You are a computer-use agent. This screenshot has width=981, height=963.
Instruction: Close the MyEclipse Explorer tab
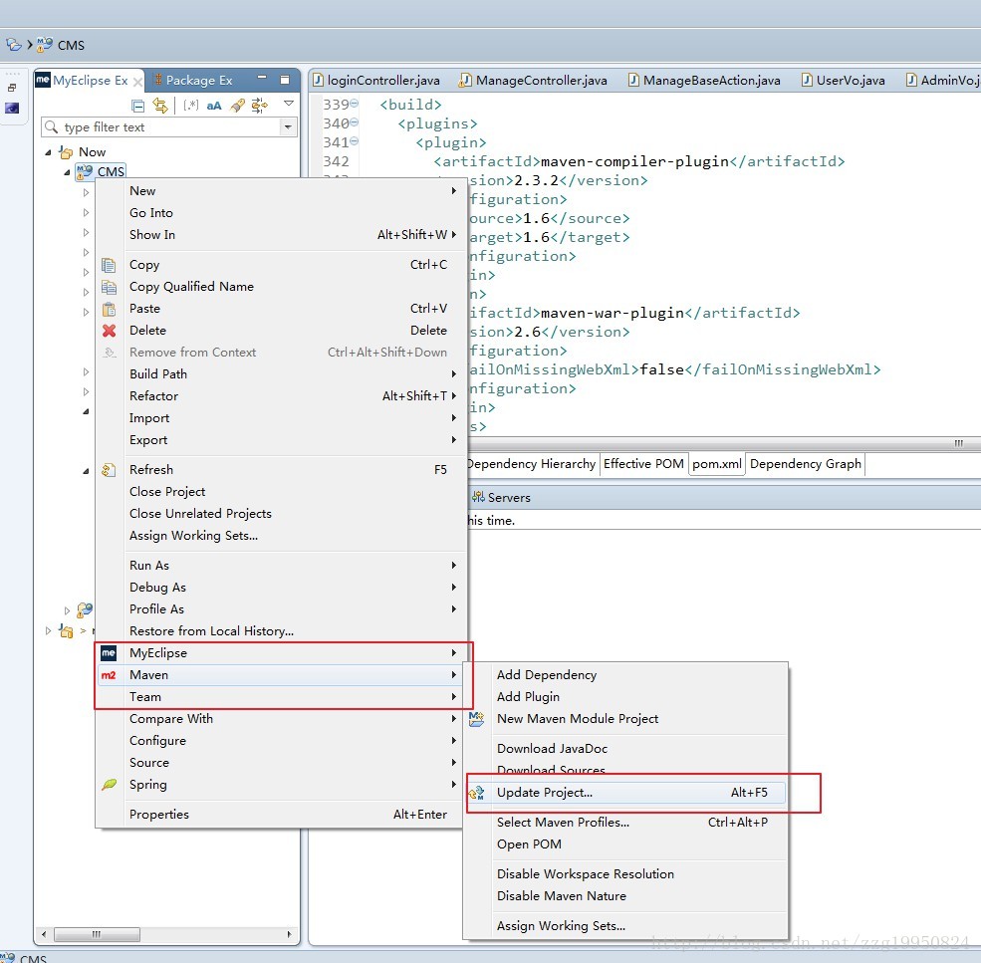coord(137,82)
